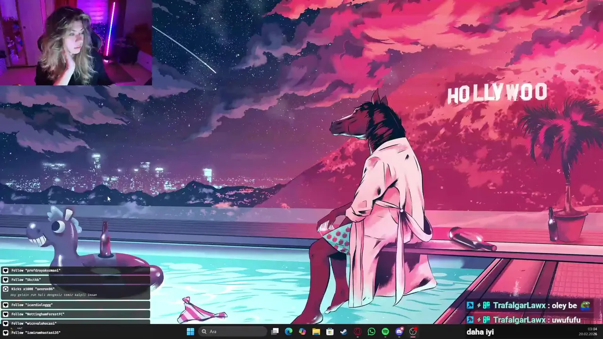
Task: Open File Explorer from the taskbar
Action: coord(316,331)
